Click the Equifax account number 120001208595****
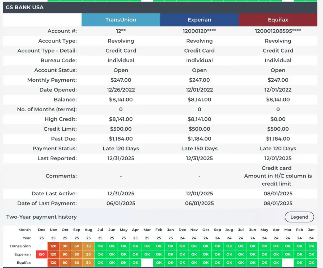The width and height of the screenshot is (323, 268). click(x=278, y=31)
